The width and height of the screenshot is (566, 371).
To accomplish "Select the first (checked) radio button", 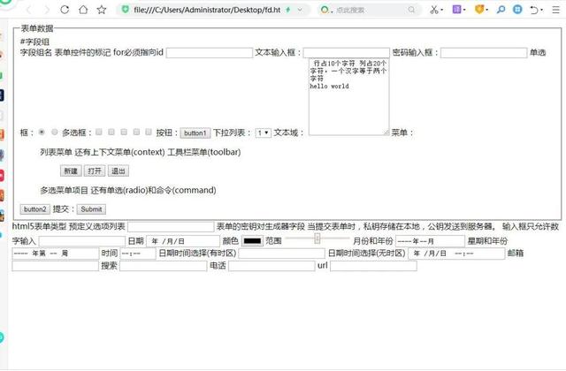I will [x=42, y=132].
